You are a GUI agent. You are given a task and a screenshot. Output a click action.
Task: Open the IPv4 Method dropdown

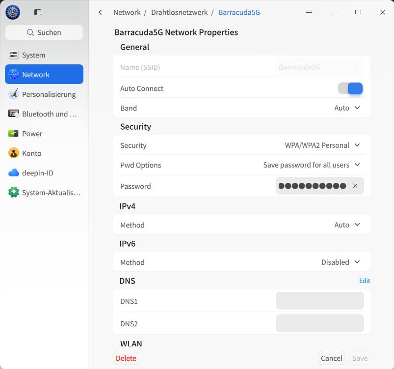[x=347, y=225]
